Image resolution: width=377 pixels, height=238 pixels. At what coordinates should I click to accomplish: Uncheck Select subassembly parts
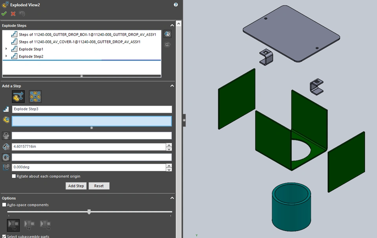4,236
